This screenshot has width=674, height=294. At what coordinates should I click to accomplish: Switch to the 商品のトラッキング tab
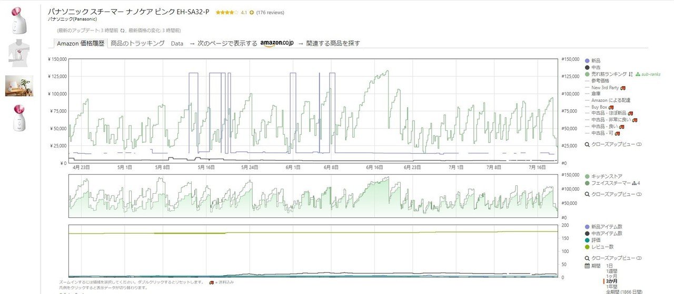(138, 44)
